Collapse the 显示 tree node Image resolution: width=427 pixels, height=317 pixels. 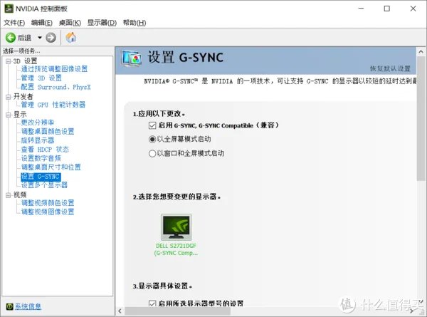[8, 115]
